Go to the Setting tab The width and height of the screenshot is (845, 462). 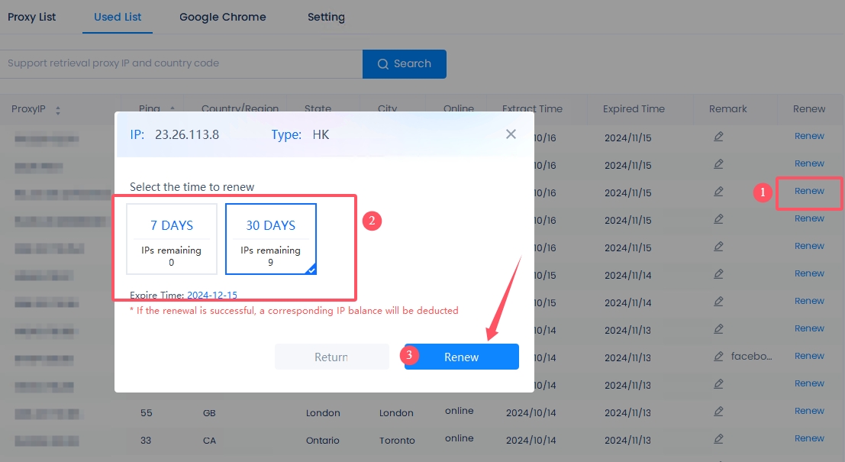click(x=326, y=17)
